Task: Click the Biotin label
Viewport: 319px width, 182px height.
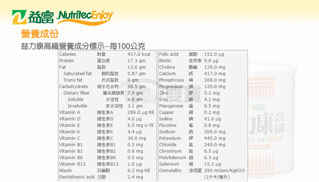Action: (165, 61)
